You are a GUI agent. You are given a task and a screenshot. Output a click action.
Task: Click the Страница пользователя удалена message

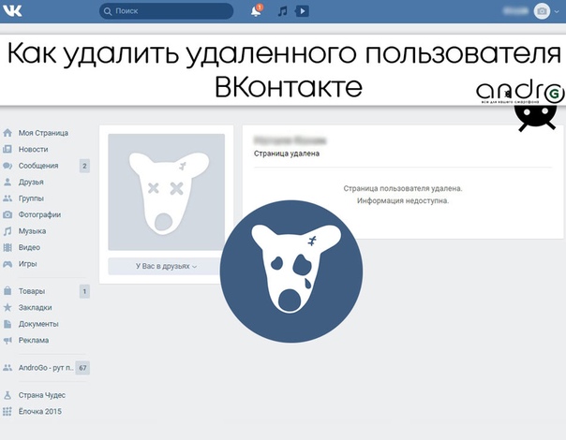click(403, 188)
